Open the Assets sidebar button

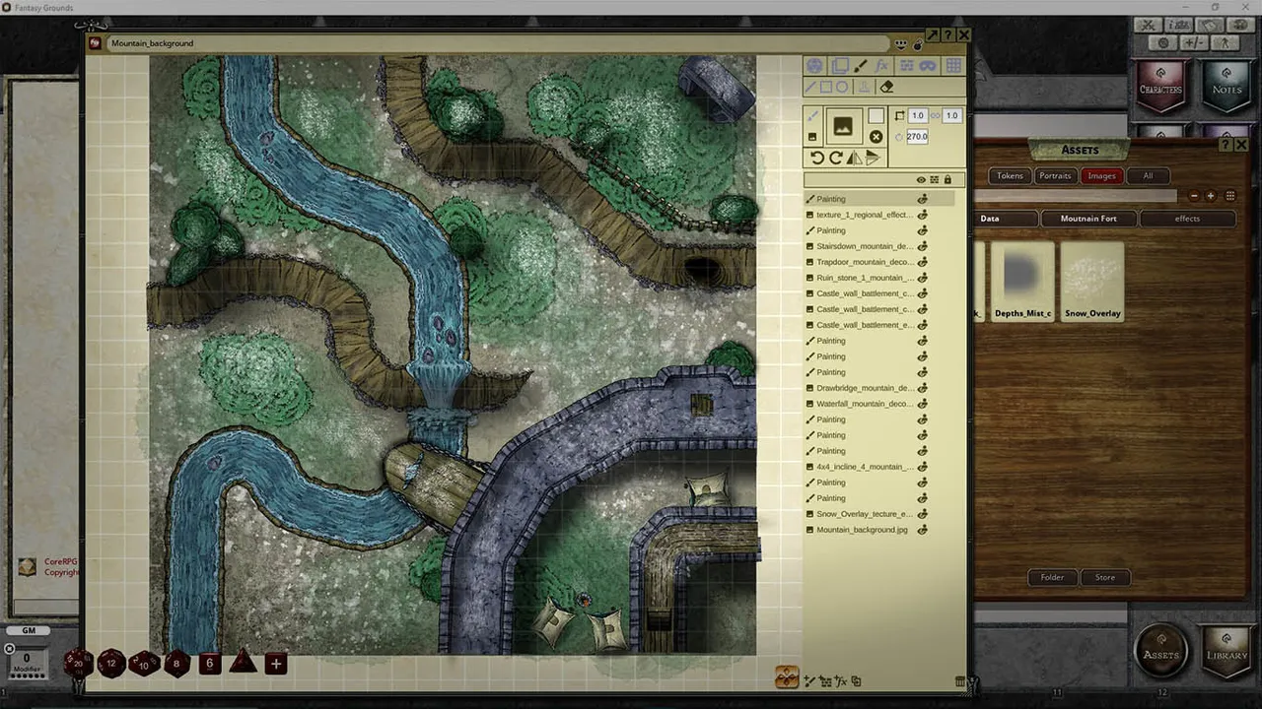point(1160,651)
